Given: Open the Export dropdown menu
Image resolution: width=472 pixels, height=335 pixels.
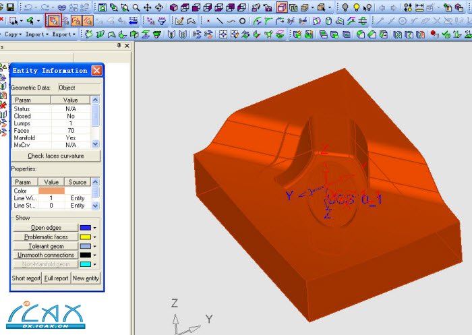Looking at the screenshot, I should (64, 34).
